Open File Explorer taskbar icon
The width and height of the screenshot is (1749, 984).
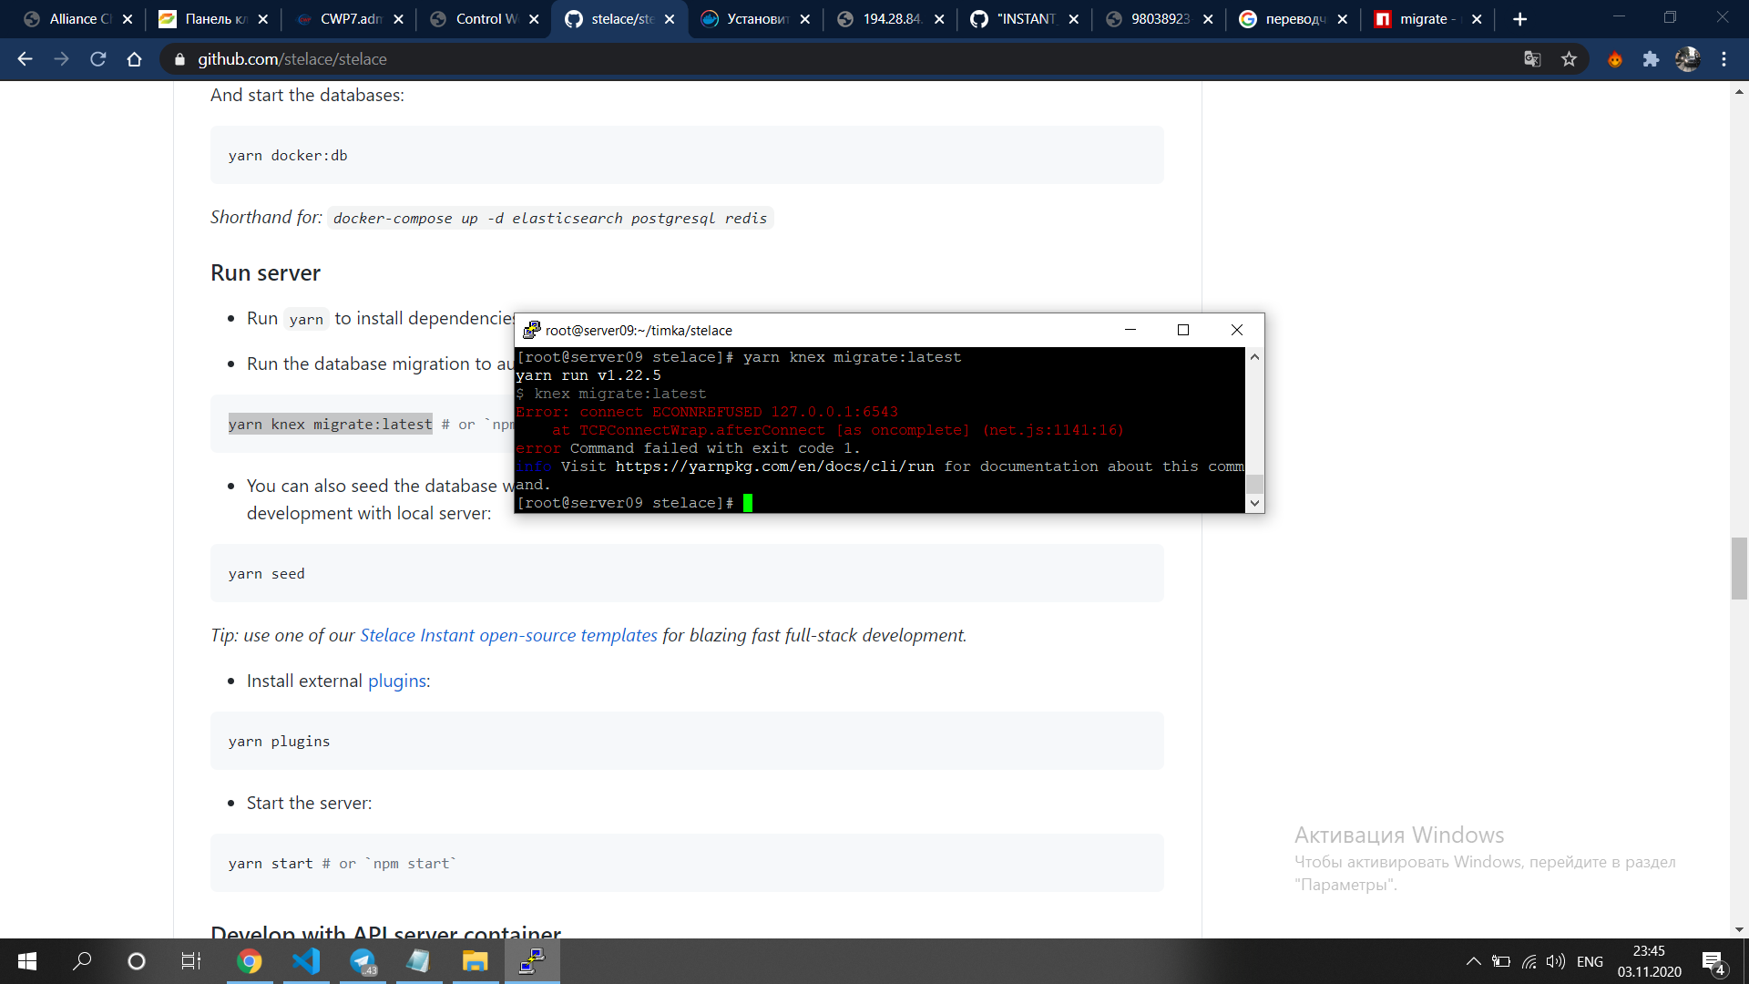[475, 961]
